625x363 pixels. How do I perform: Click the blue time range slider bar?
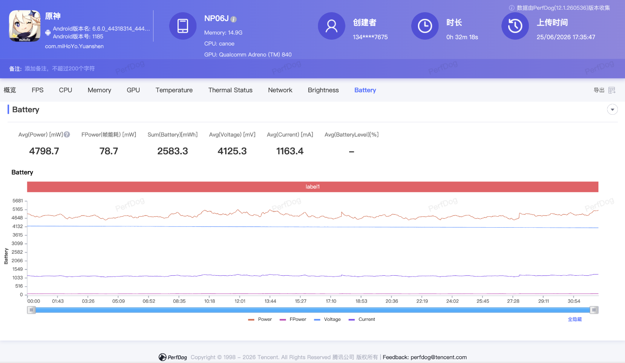pyautogui.click(x=312, y=310)
